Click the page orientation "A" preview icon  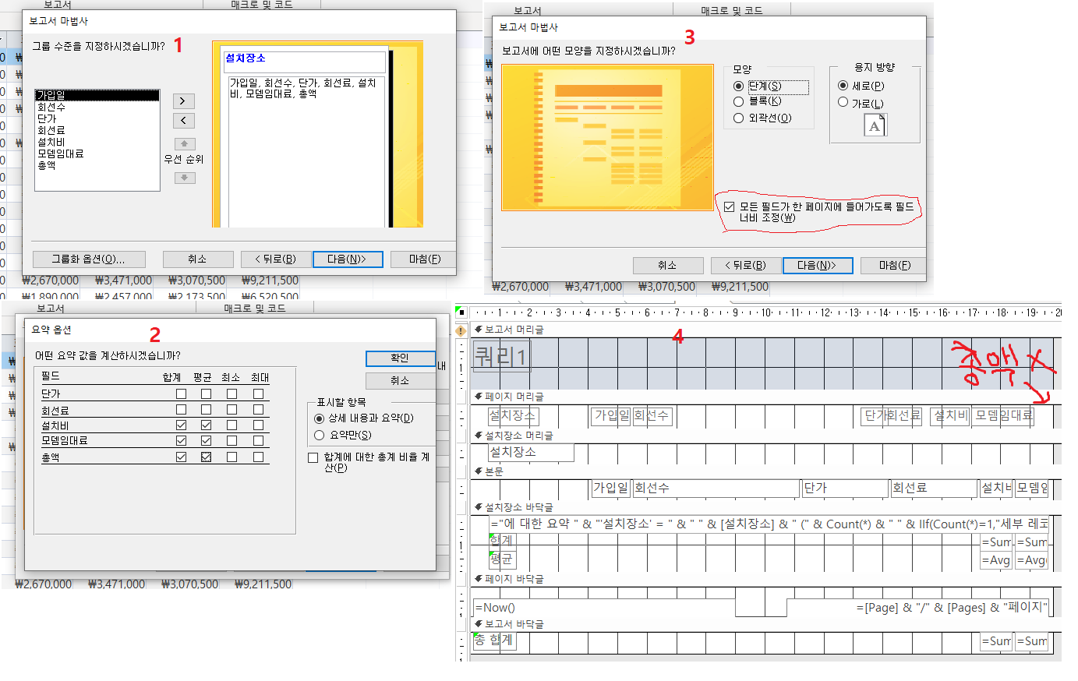(875, 125)
